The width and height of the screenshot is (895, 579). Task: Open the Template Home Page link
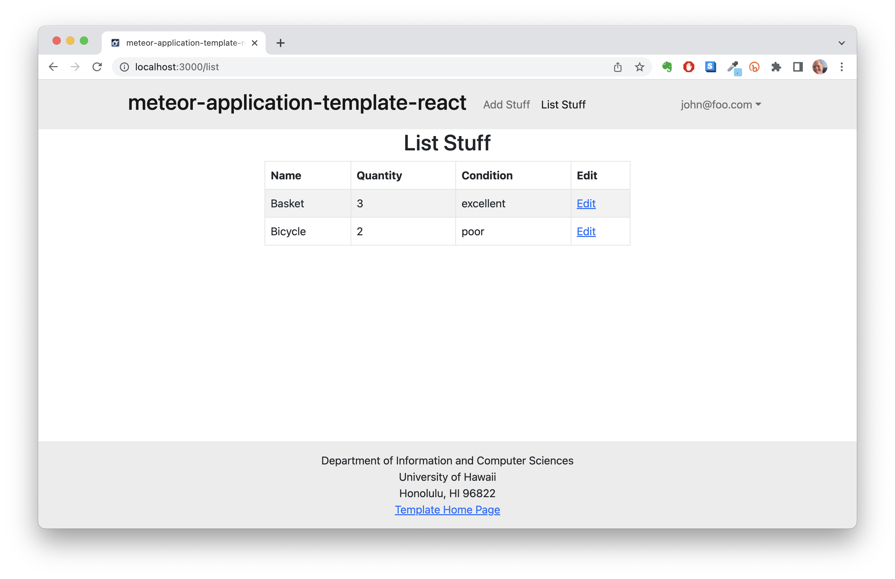coord(447,509)
